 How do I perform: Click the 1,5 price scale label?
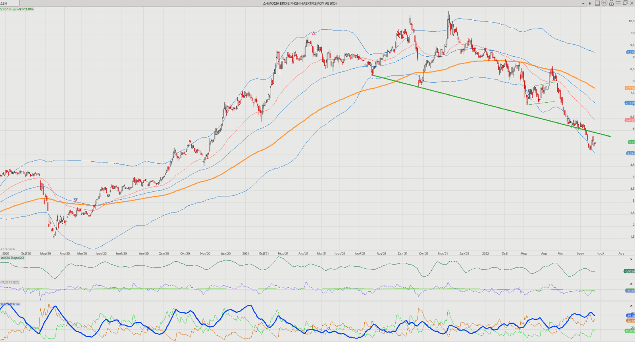coord(632,237)
